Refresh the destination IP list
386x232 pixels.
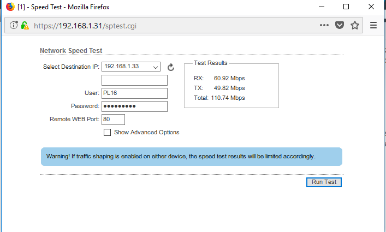(170, 67)
